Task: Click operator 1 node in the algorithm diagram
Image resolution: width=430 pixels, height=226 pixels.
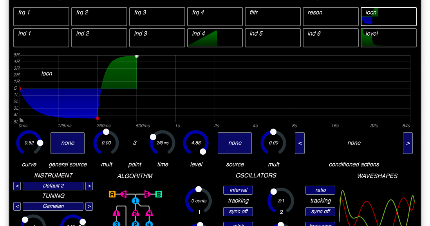Action: click(x=136, y=201)
